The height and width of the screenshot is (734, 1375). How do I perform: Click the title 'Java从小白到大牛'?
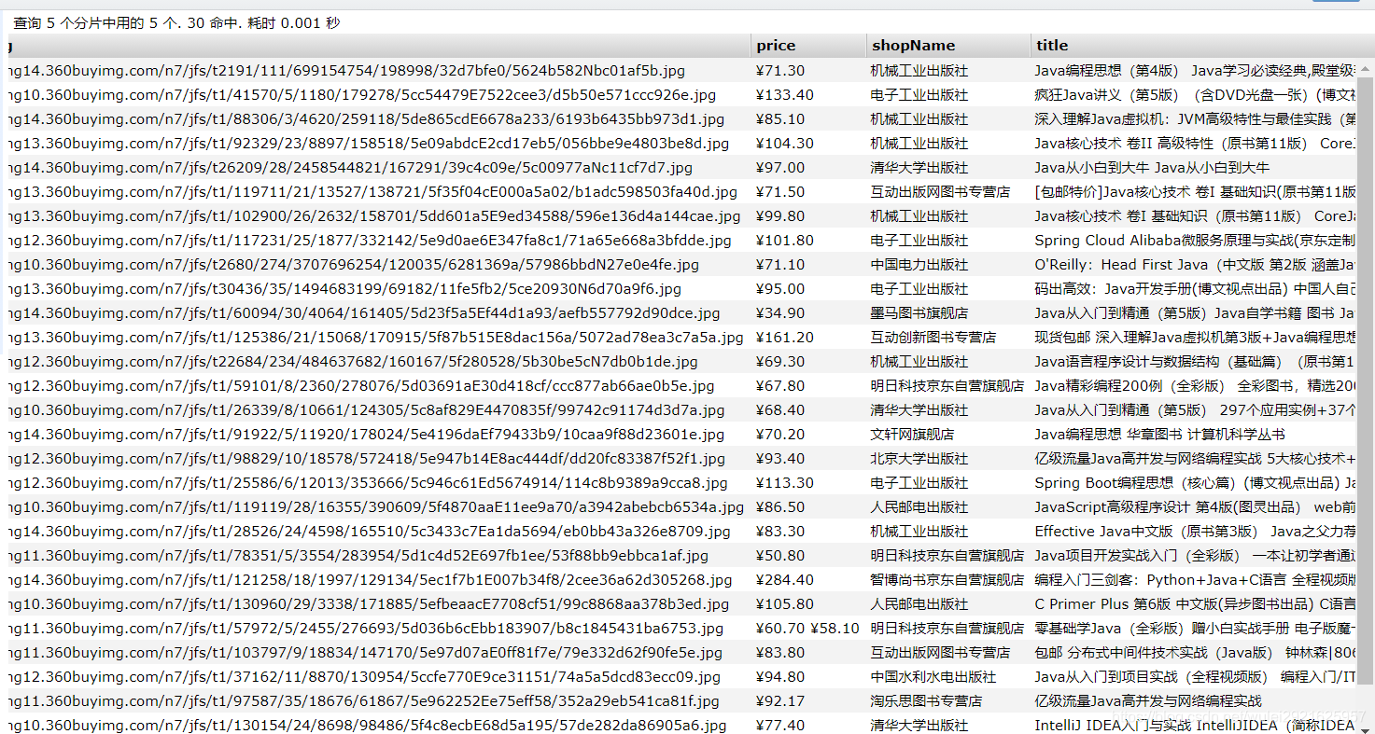pyautogui.click(x=1152, y=168)
